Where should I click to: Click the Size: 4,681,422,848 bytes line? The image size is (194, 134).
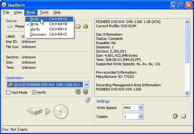(x=117, y=55)
